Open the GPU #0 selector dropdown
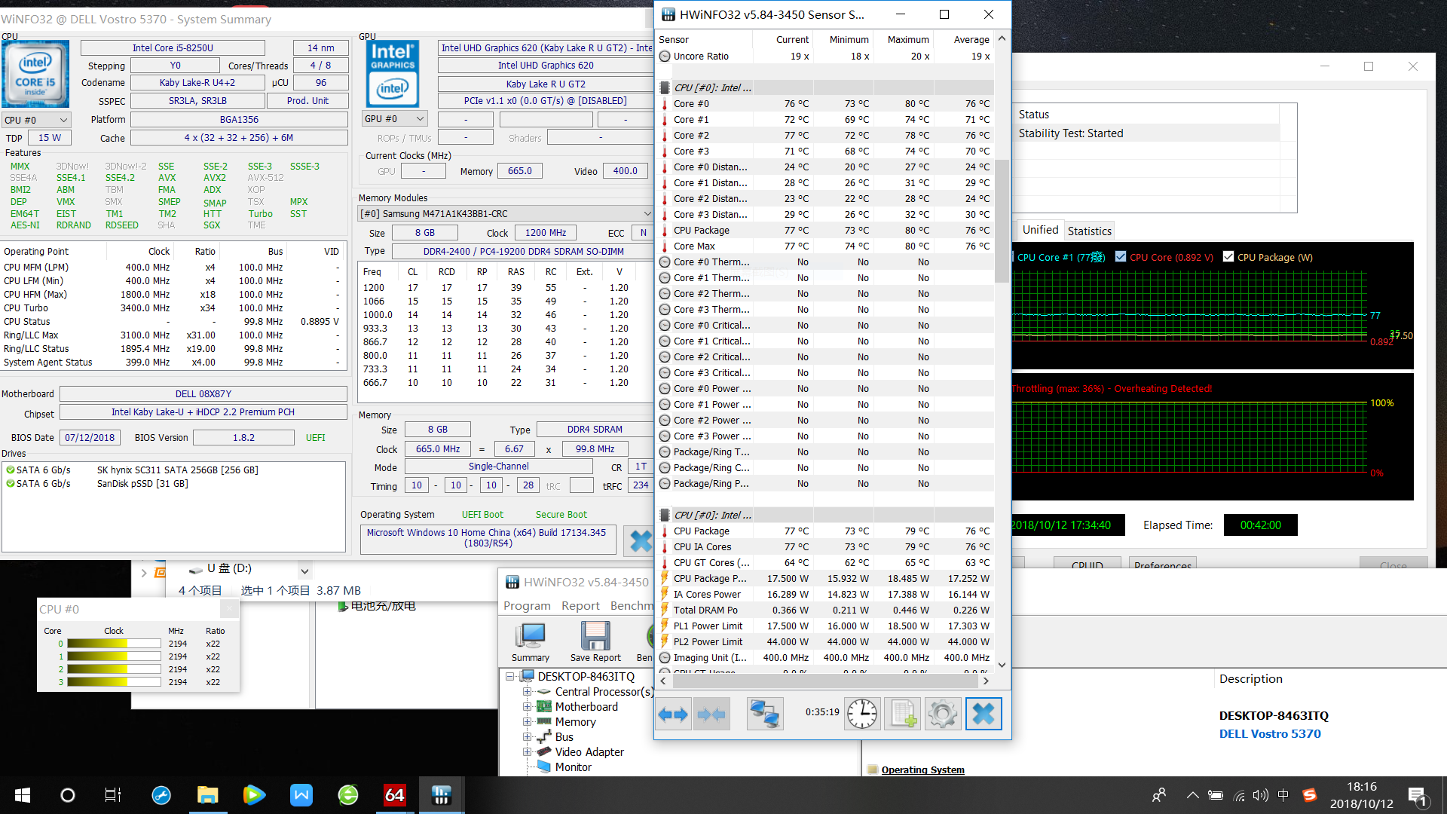Image resolution: width=1447 pixels, height=814 pixels. 395,119
